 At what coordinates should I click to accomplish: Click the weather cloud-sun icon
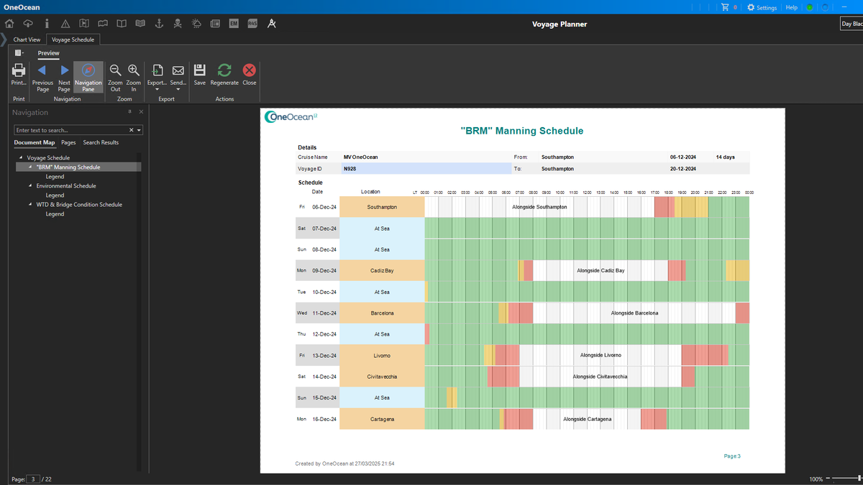point(196,24)
